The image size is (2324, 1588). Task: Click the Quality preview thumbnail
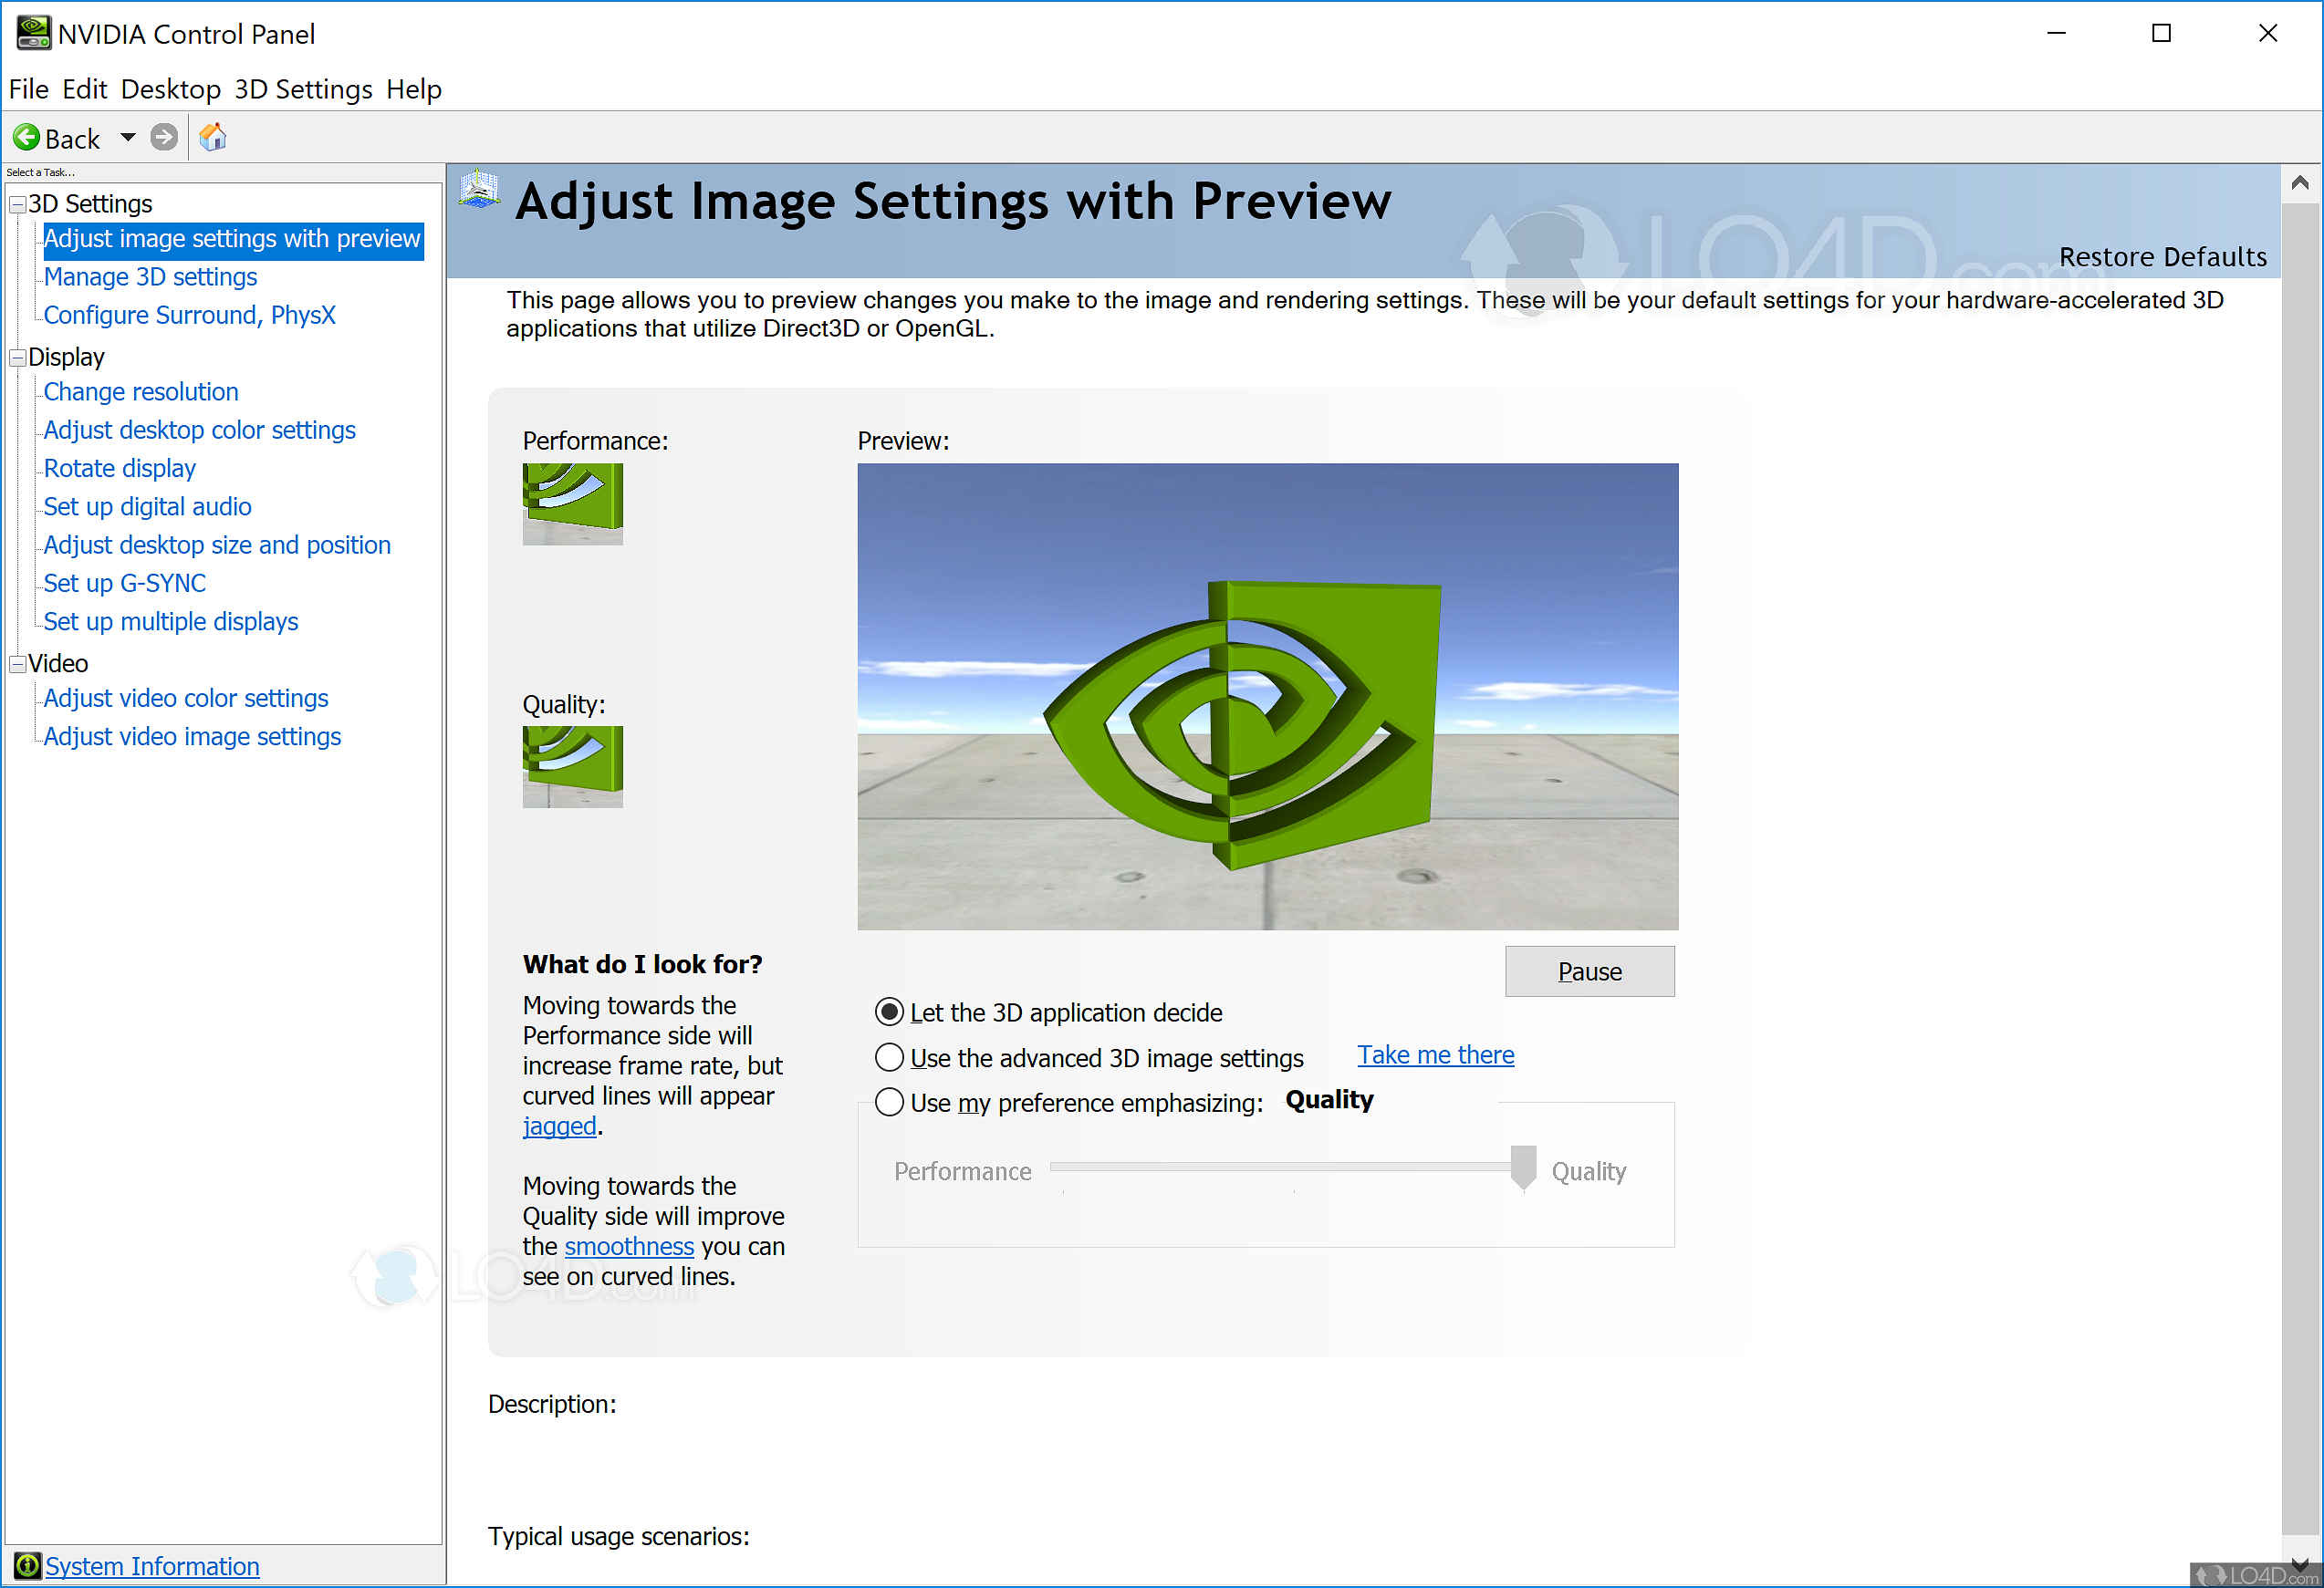click(572, 766)
